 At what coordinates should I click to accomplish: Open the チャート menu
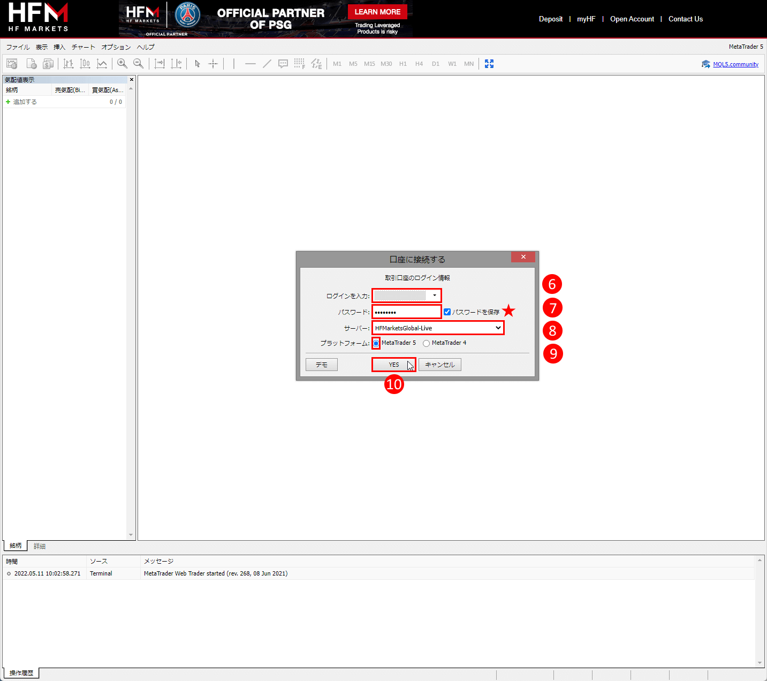pos(83,47)
